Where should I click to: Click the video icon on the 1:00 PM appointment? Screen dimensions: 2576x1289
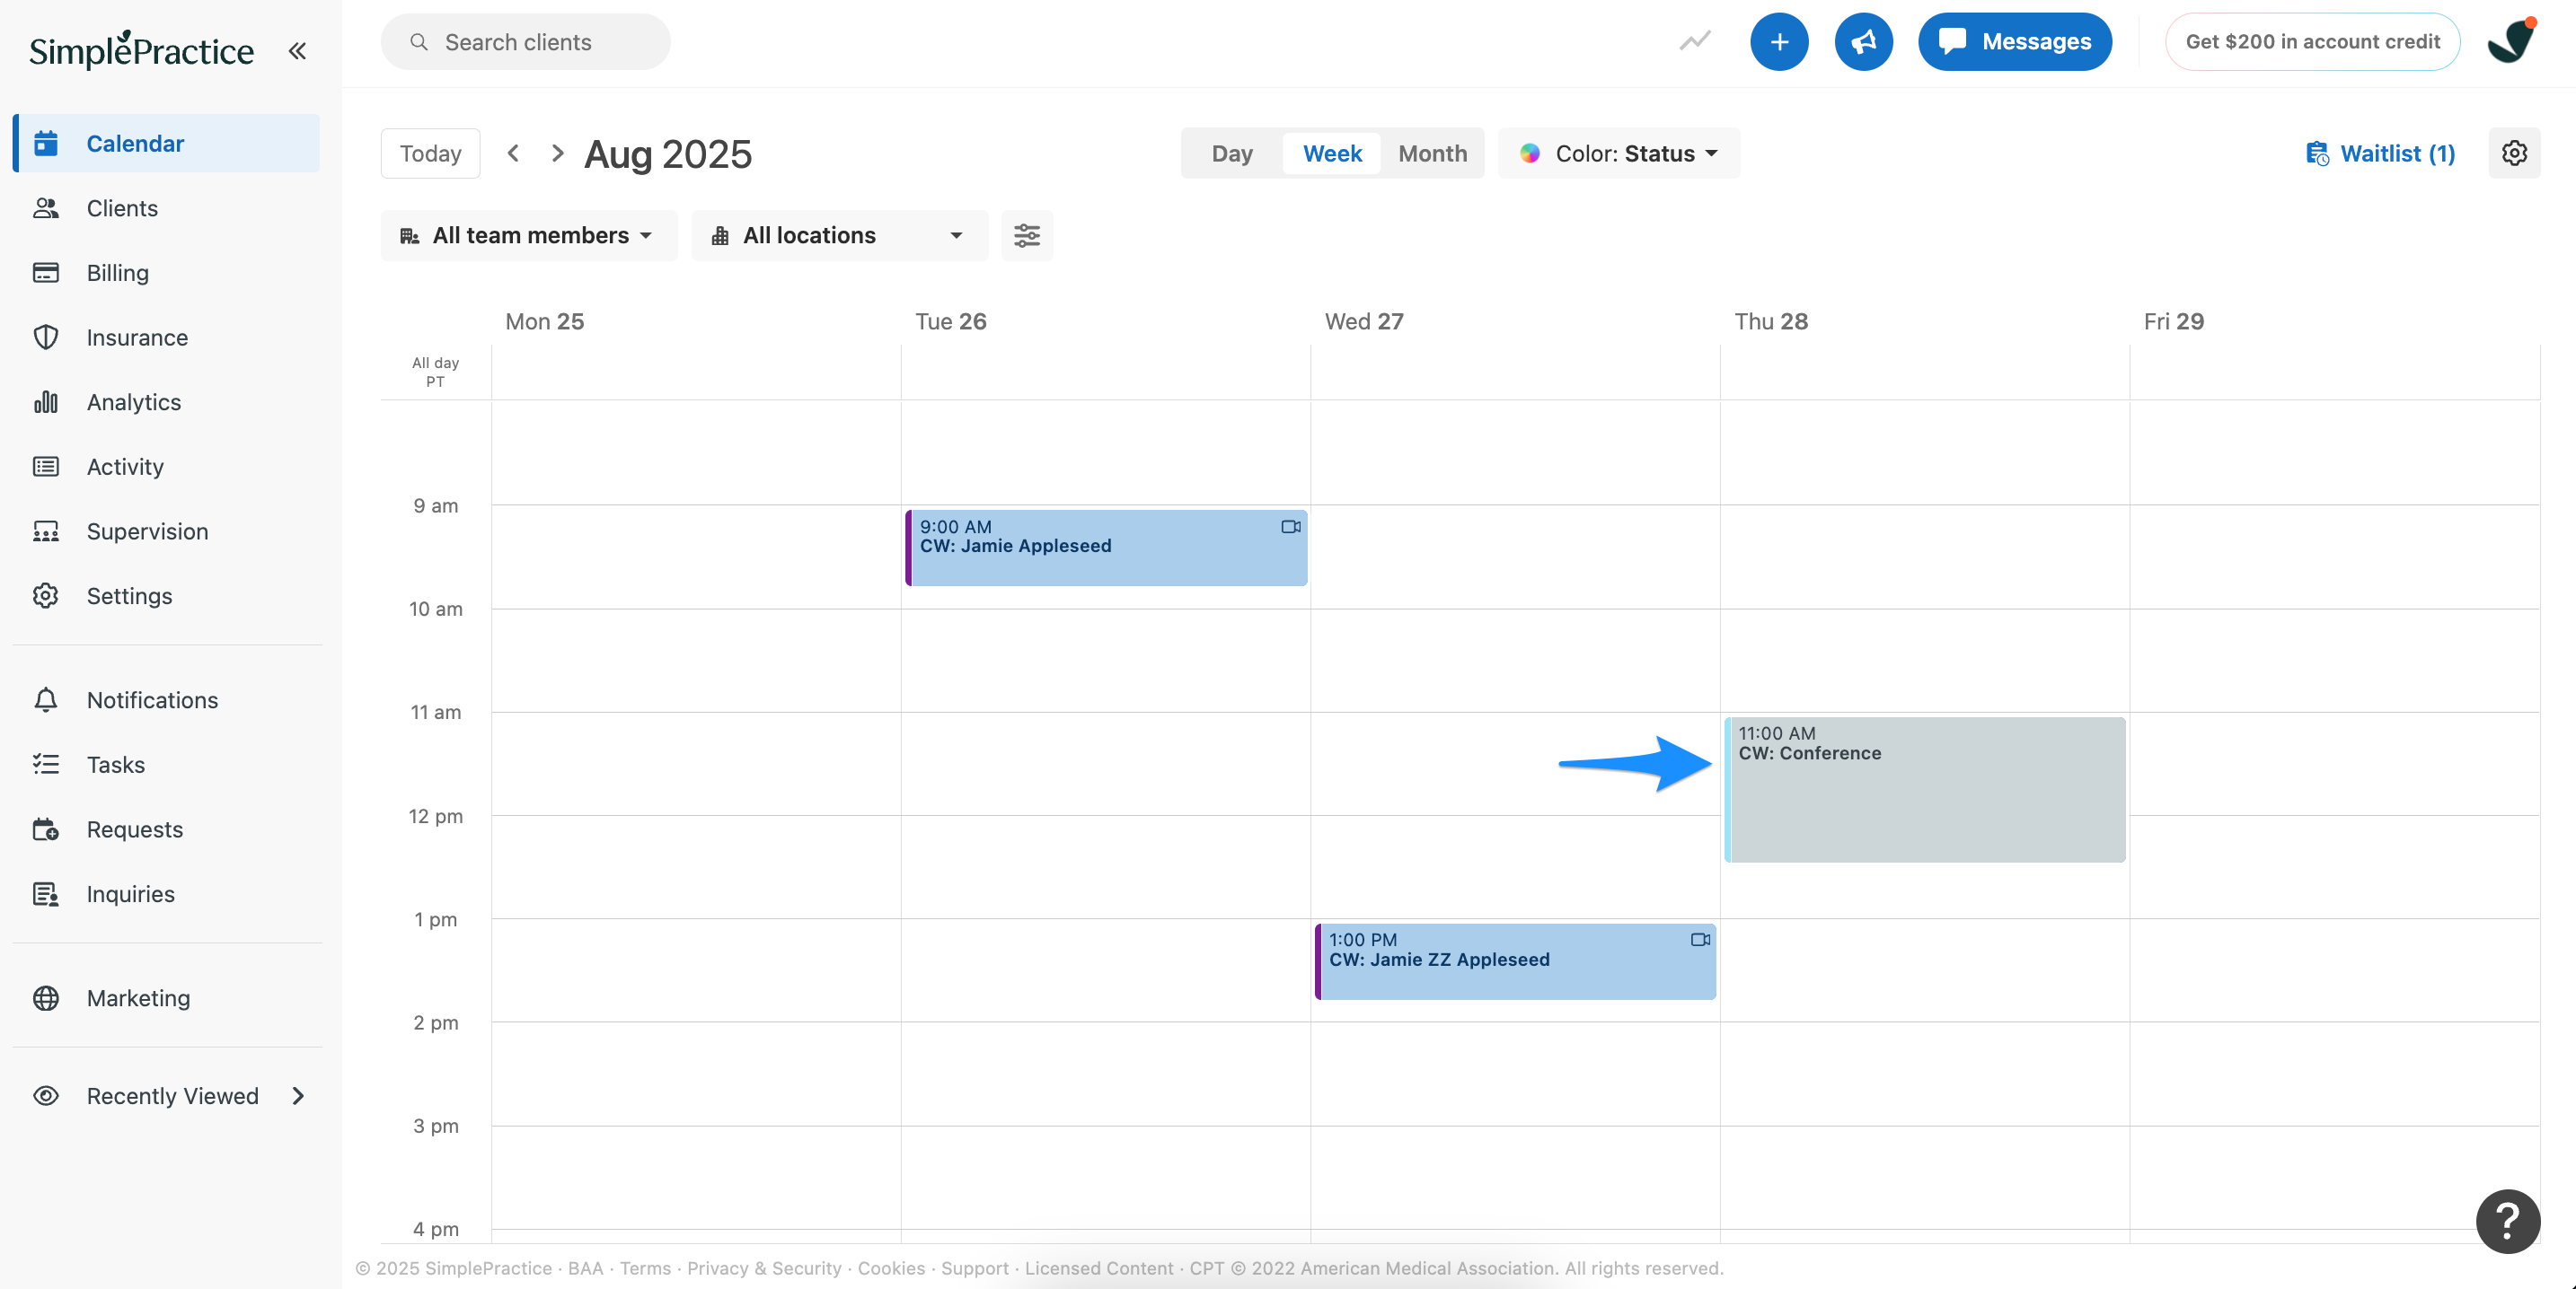click(x=1700, y=939)
